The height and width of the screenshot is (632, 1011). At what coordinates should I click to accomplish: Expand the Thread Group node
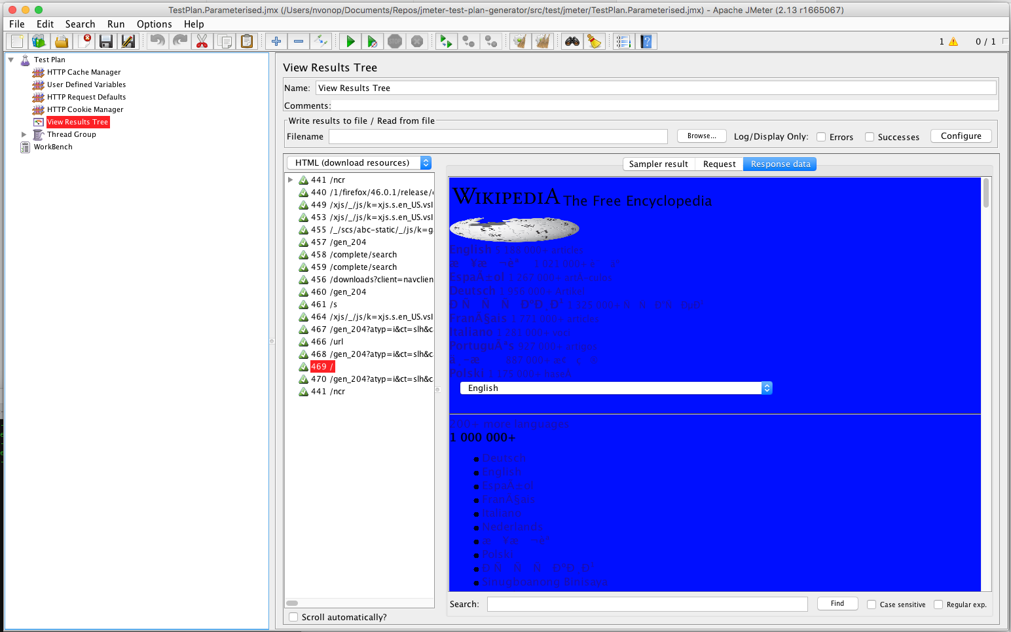[24, 134]
